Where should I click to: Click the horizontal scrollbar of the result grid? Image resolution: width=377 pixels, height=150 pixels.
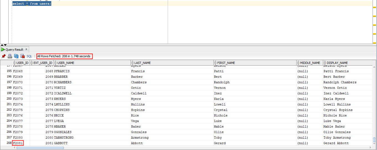tap(40, 148)
